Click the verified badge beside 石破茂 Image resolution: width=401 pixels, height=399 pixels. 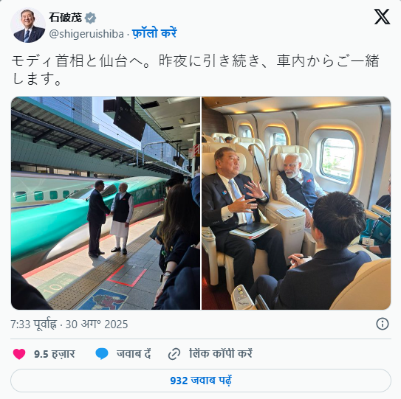(x=90, y=18)
